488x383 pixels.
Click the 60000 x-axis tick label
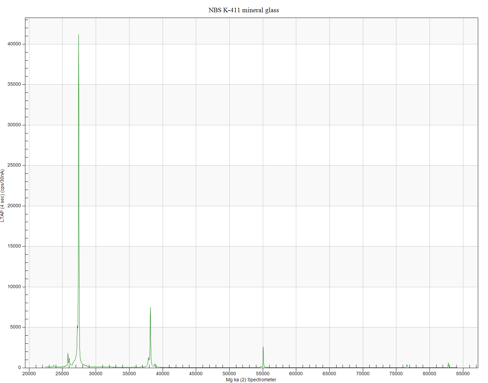tap(296, 374)
